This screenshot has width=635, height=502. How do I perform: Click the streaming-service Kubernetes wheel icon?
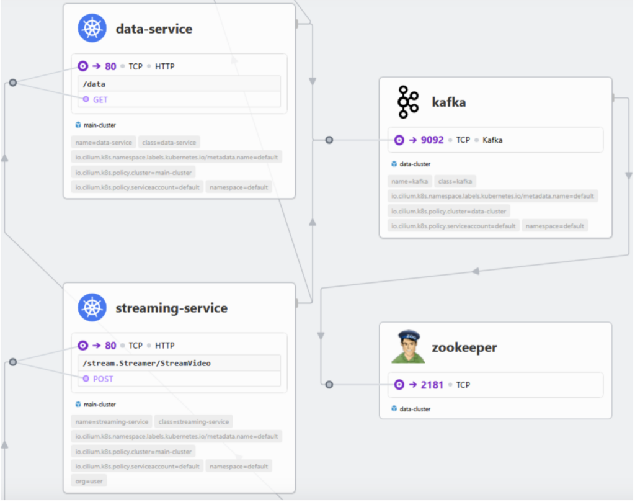[x=92, y=308]
